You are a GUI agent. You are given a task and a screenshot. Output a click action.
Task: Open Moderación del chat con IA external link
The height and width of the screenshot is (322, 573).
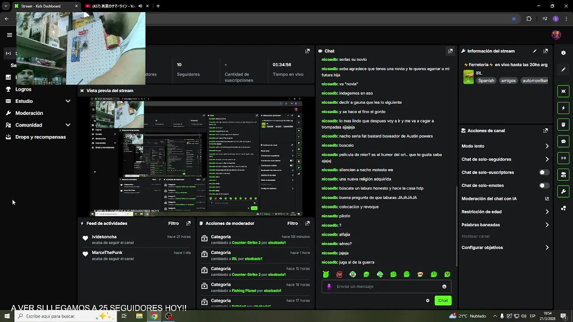pos(547,199)
